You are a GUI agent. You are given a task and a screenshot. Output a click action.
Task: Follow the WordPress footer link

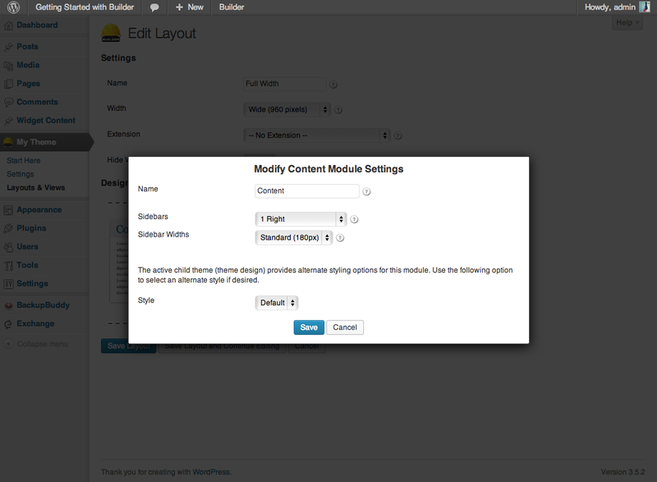[211, 472]
